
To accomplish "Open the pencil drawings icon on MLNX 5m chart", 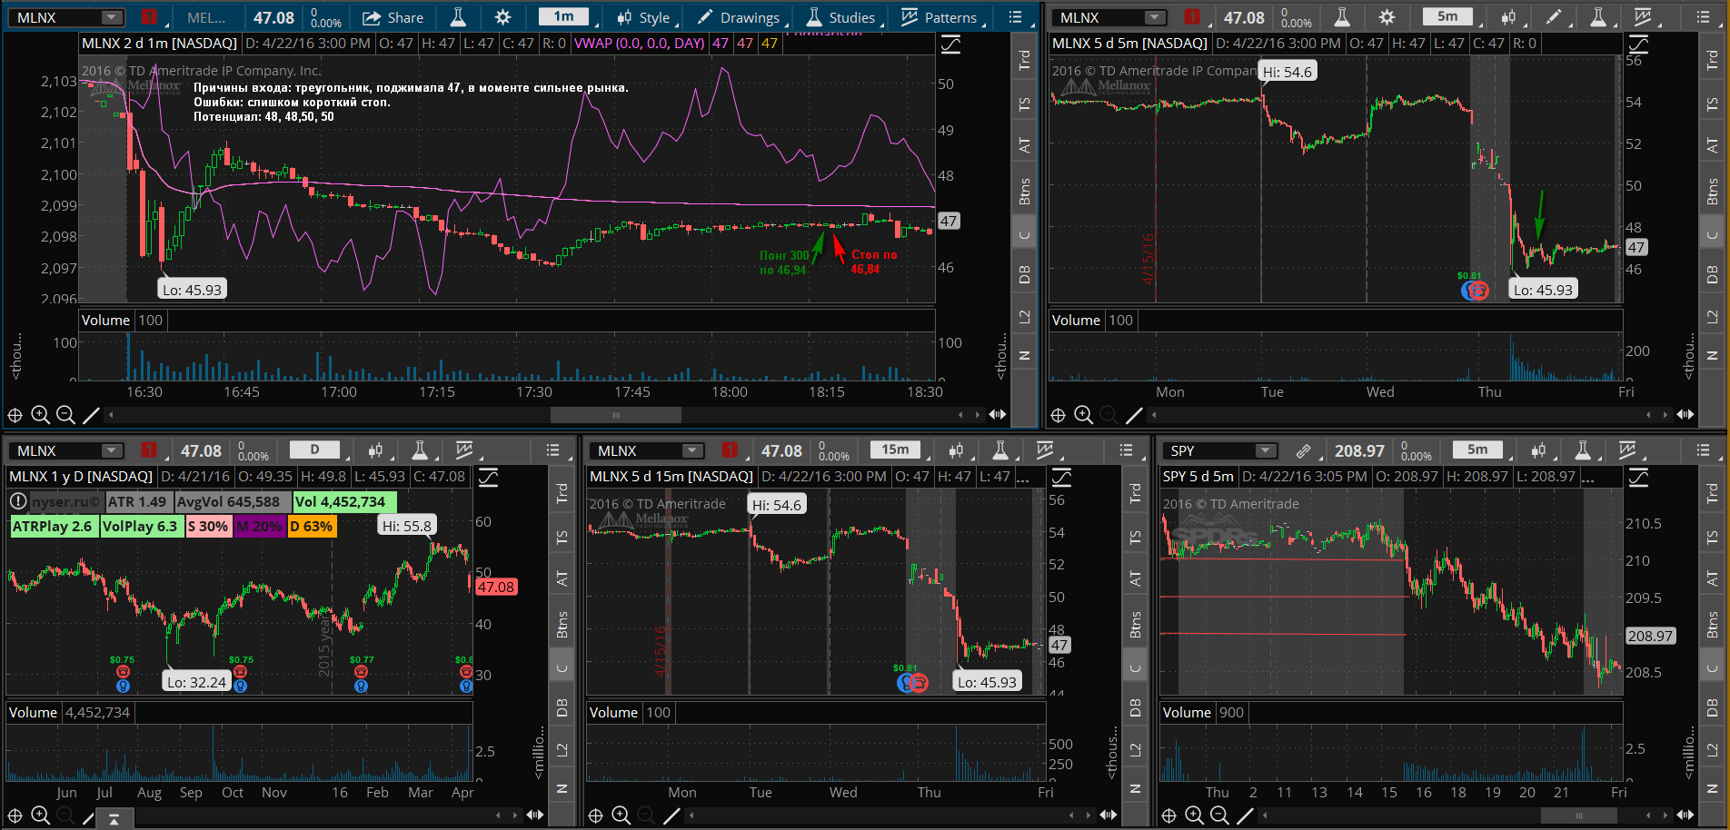I will (1554, 17).
